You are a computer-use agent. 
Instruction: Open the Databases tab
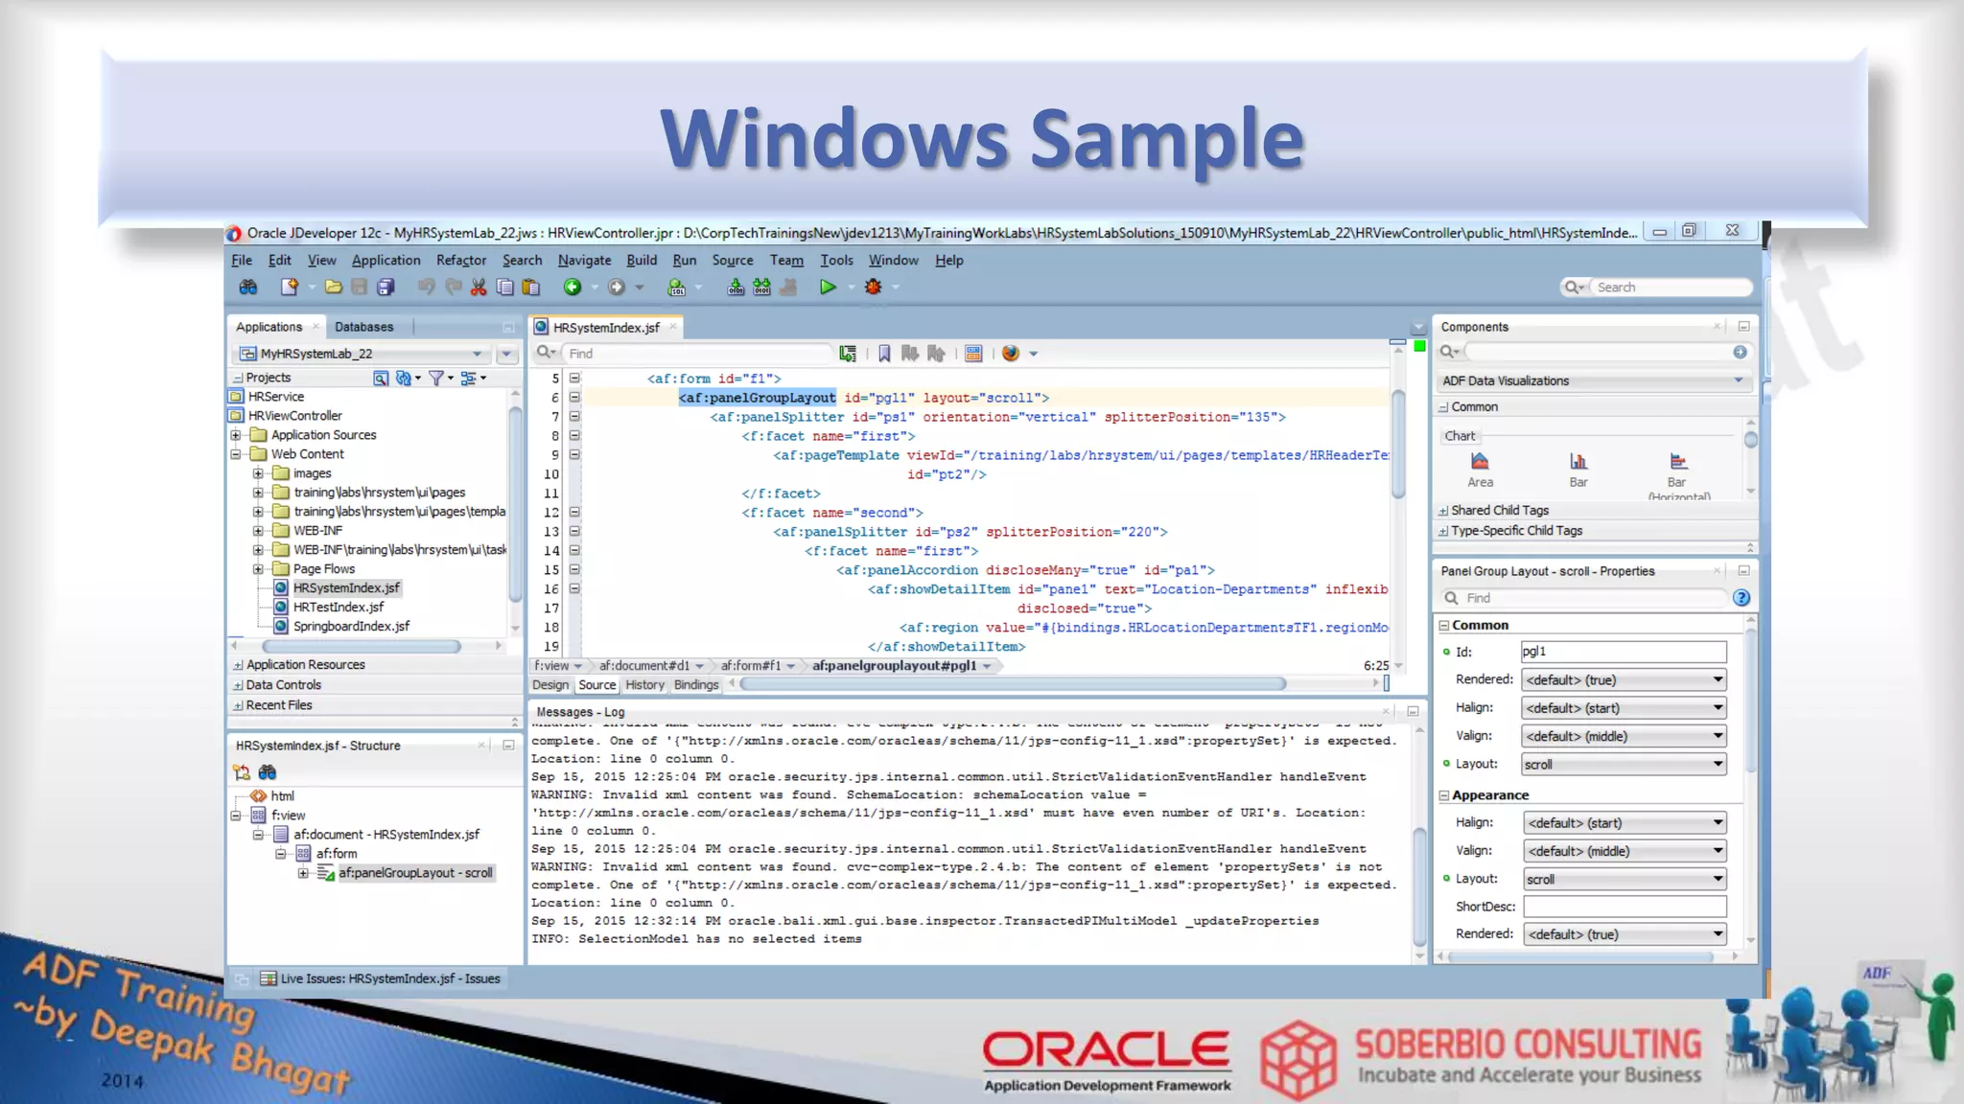(x=363, y=327)
